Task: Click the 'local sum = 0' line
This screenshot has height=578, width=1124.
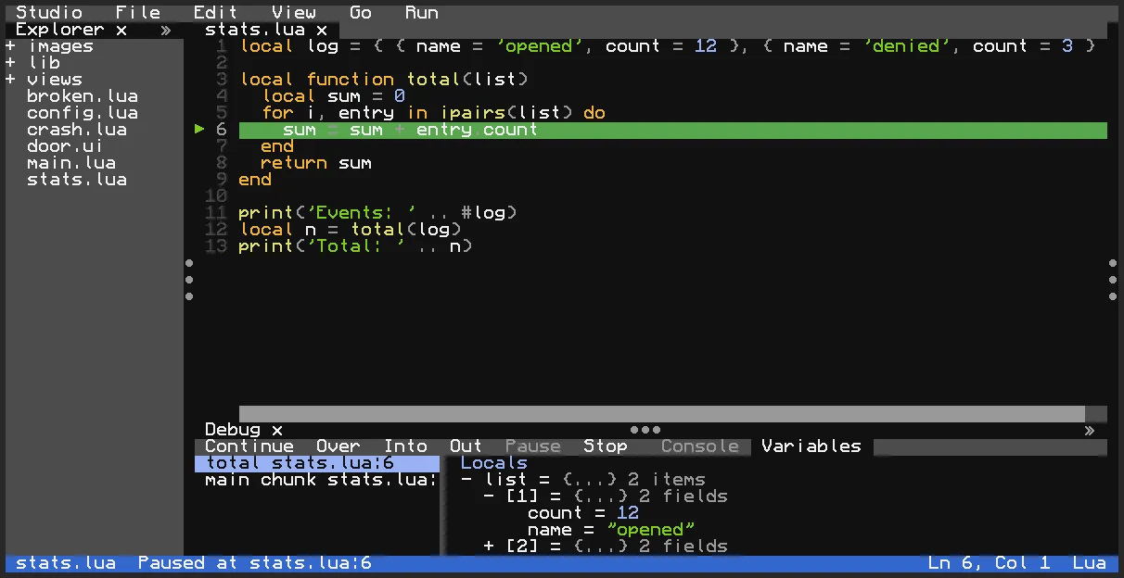Action: coord(333,96)
